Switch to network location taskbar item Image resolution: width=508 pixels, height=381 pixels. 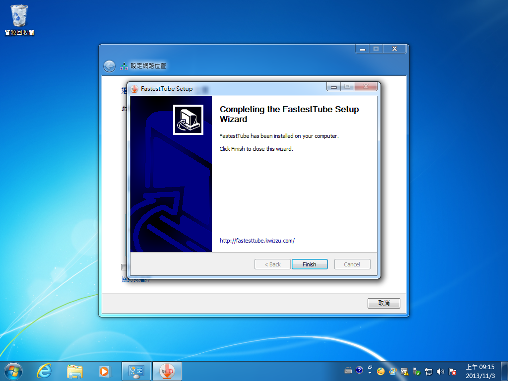[x=136, y=371]
